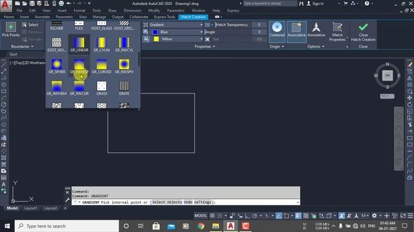Click the Select boundary objects button
Screen dimensions: 414x232
click(x=30, y=24)
